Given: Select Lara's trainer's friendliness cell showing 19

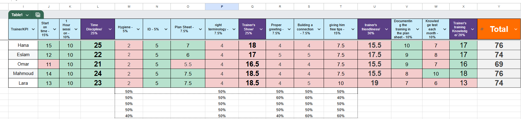Looking at the screenshot, I should (375, 83).
